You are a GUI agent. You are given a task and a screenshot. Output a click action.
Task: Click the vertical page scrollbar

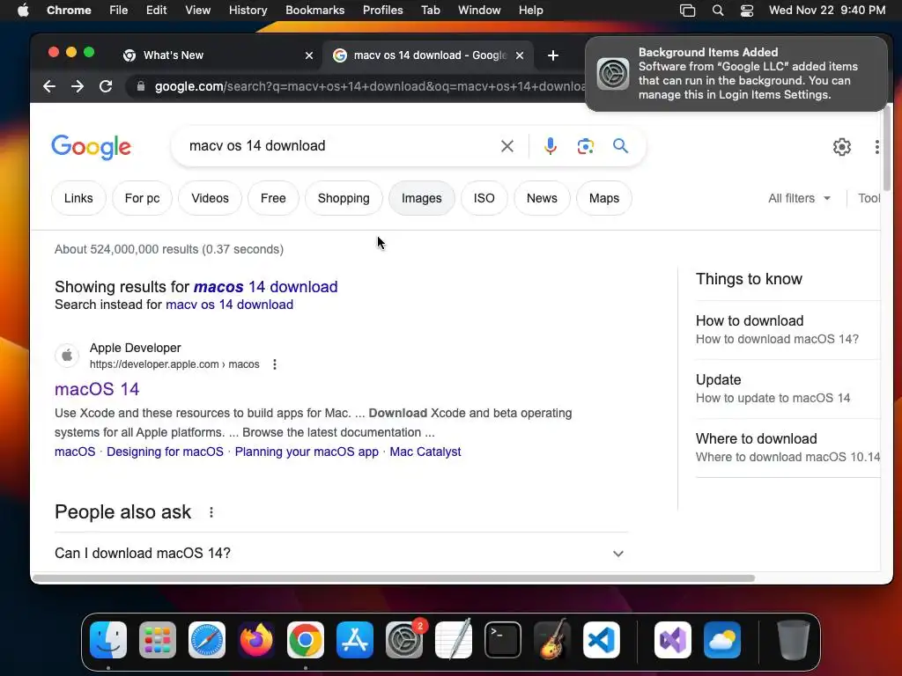pyautogui.click(x=886, y=148)
